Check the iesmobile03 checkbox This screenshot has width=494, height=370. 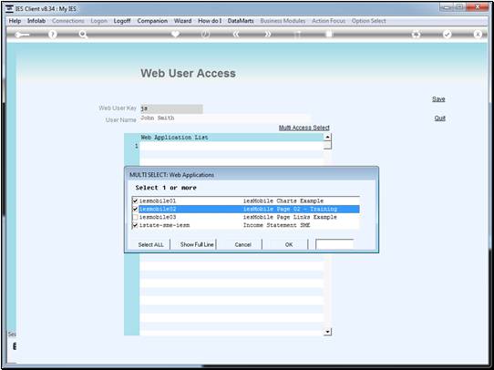[135, 217]
